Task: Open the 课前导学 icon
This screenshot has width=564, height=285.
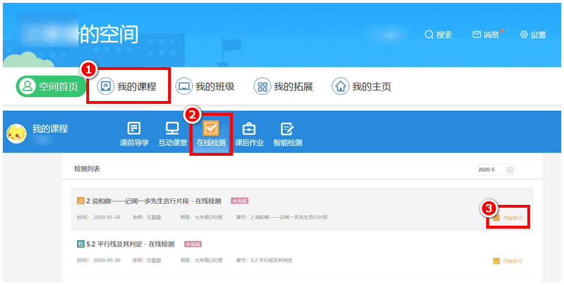Action: point(134,128)
